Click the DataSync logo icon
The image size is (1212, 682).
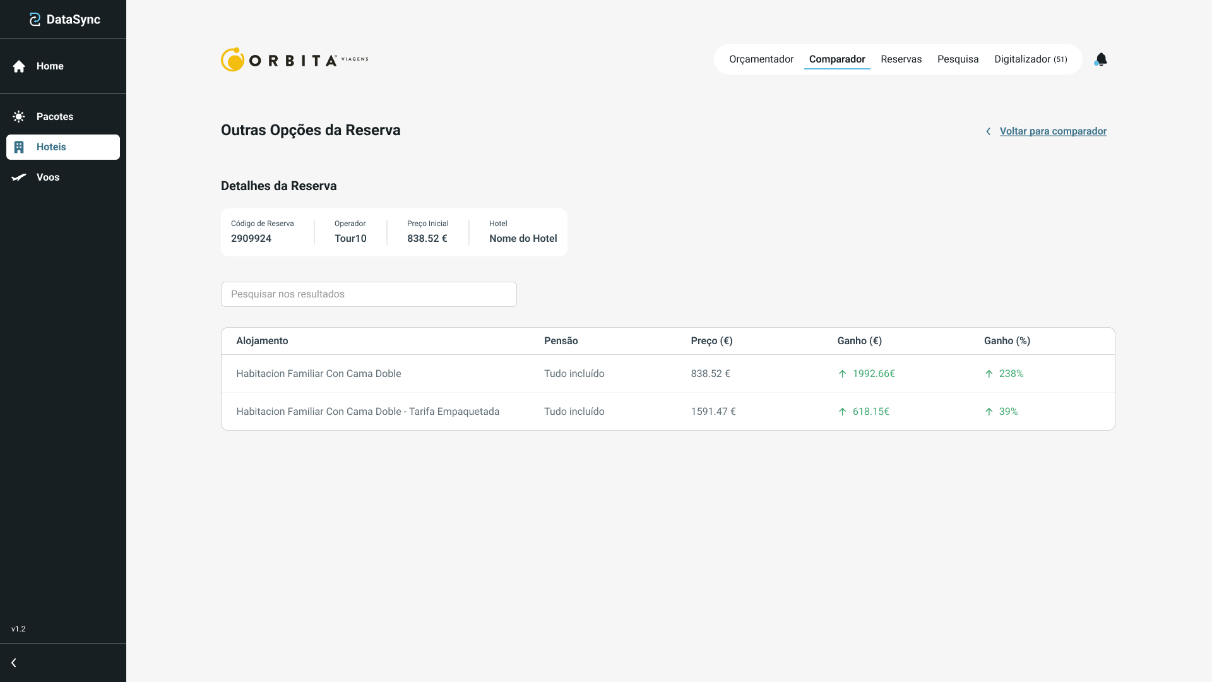click(35, 20)
